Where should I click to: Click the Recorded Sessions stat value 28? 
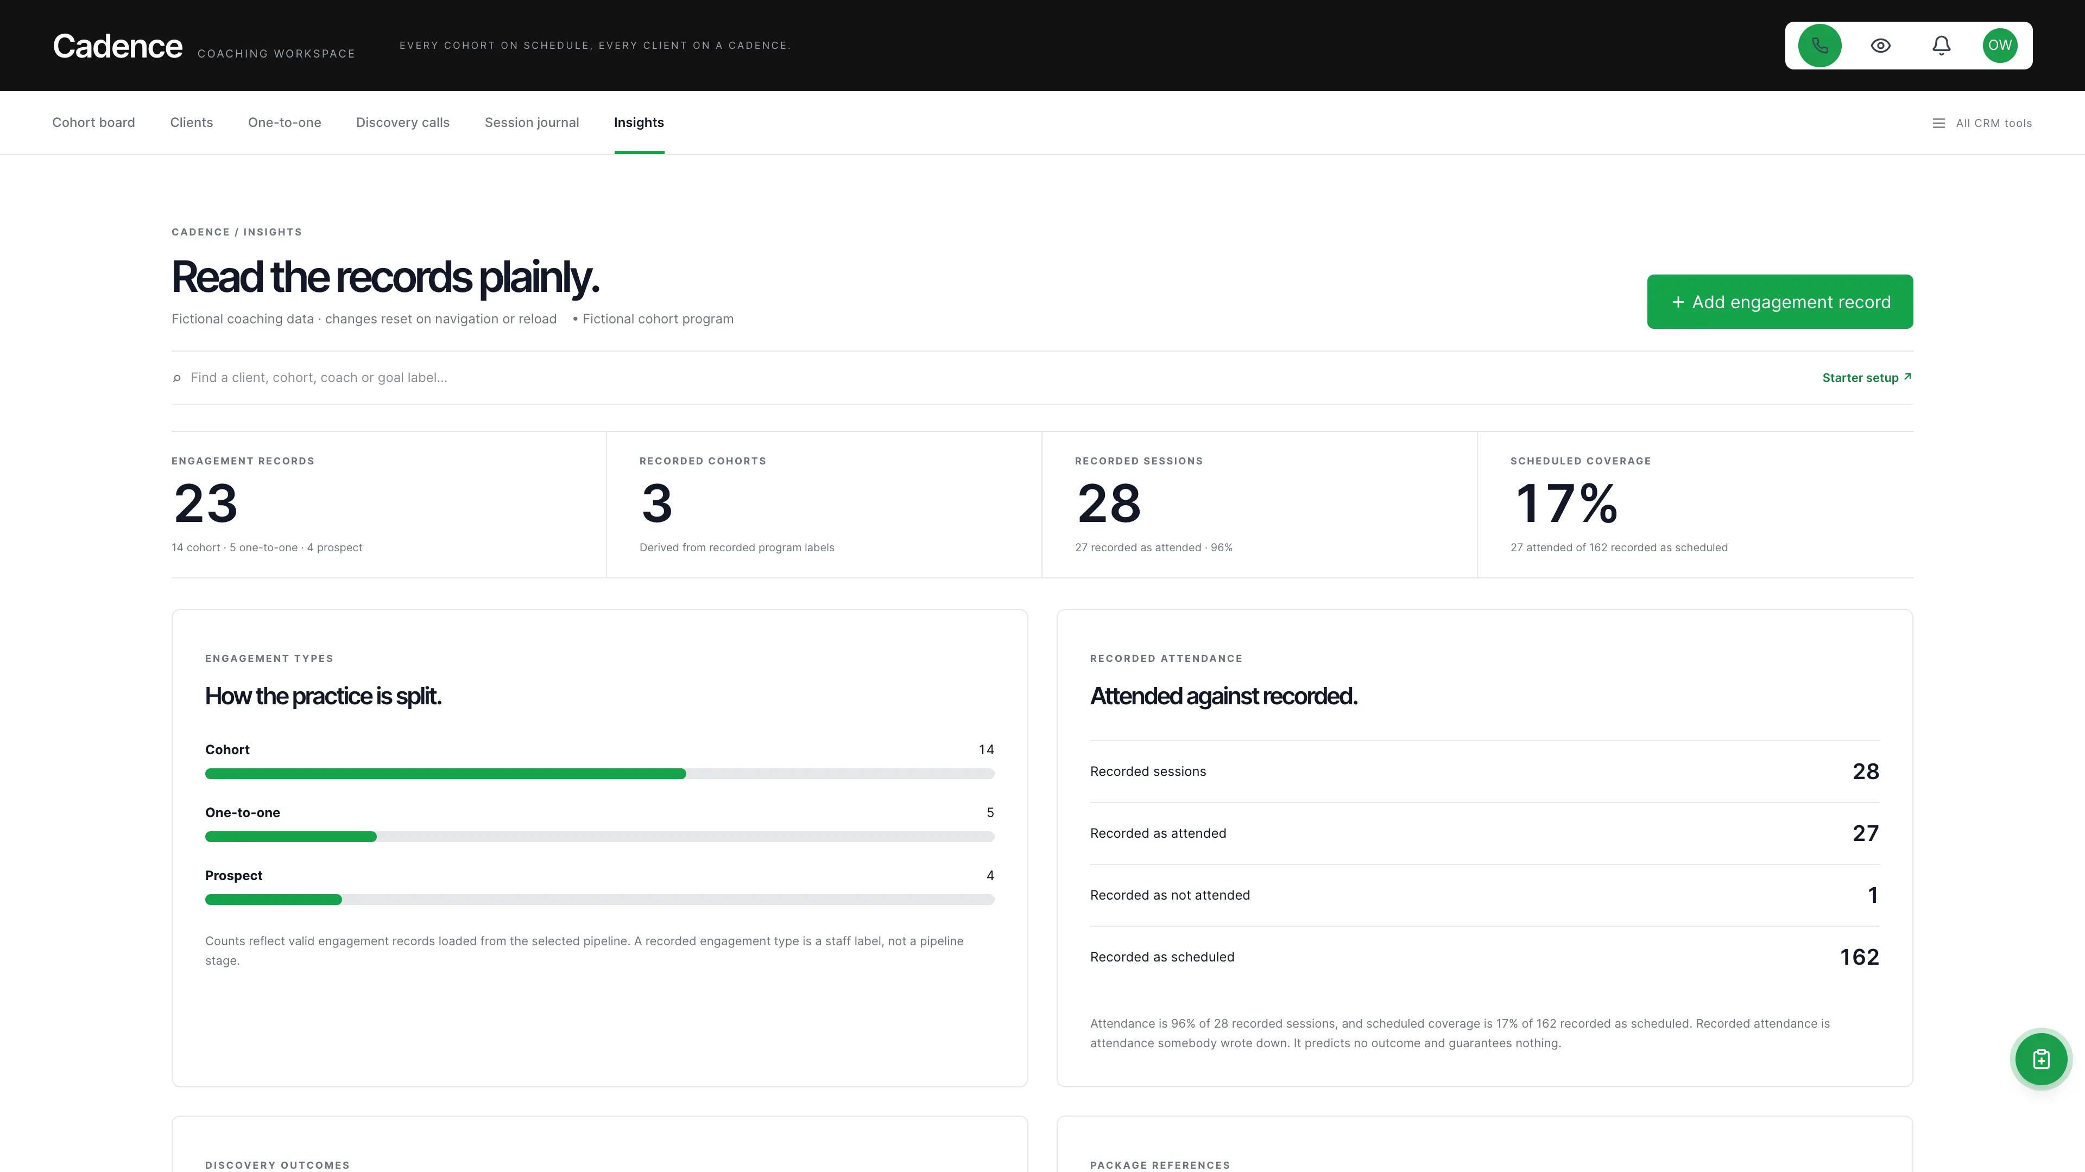pyautogui.click(x=1108, y=503)
